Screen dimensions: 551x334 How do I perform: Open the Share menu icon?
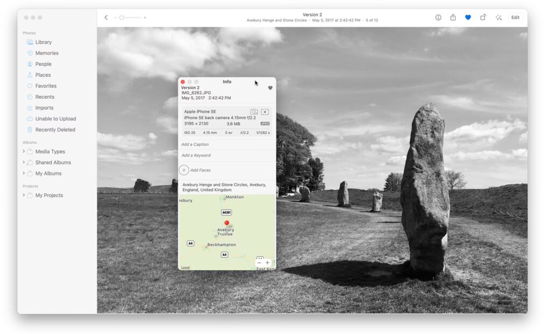point(453,18)
